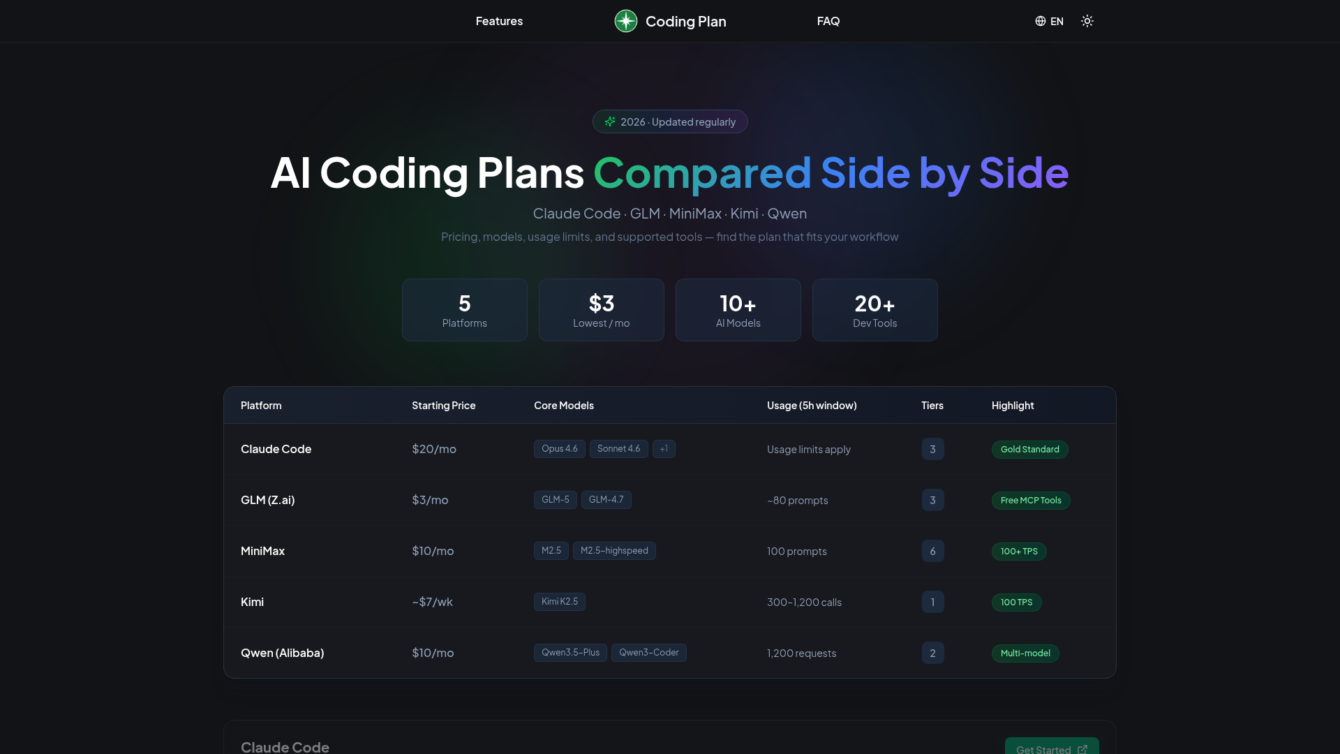Click the Tiers column header
Screen dimensions: 1340x754
point(932,406)
